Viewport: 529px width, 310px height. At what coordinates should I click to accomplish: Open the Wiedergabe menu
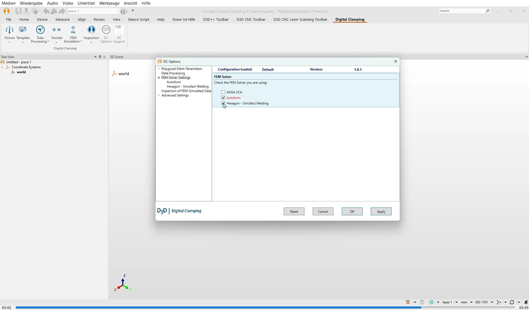[31, 3]
